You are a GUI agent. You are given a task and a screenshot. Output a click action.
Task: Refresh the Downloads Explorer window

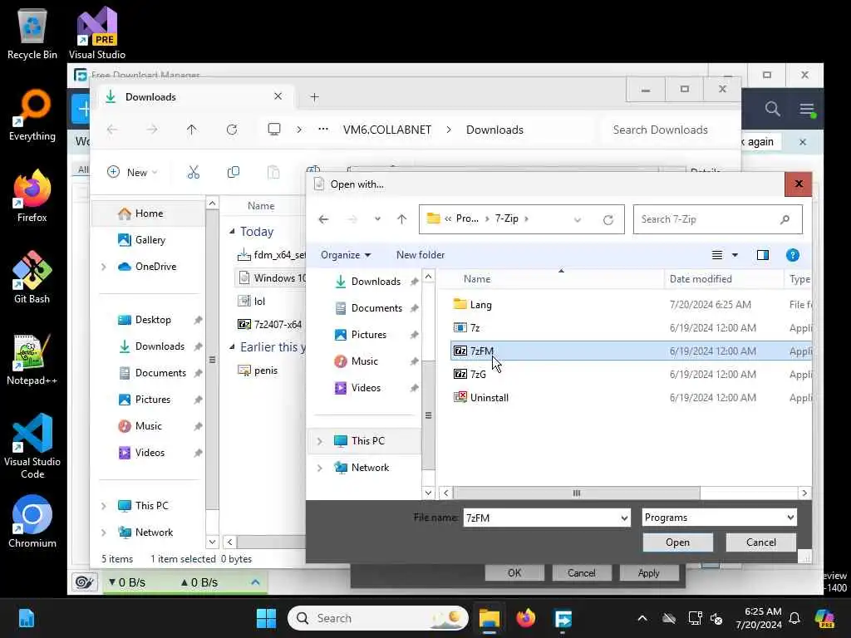pyautogui.click(x=232, y=130)
